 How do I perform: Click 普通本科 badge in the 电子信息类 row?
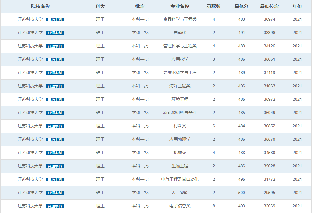(x=55, y=206)
